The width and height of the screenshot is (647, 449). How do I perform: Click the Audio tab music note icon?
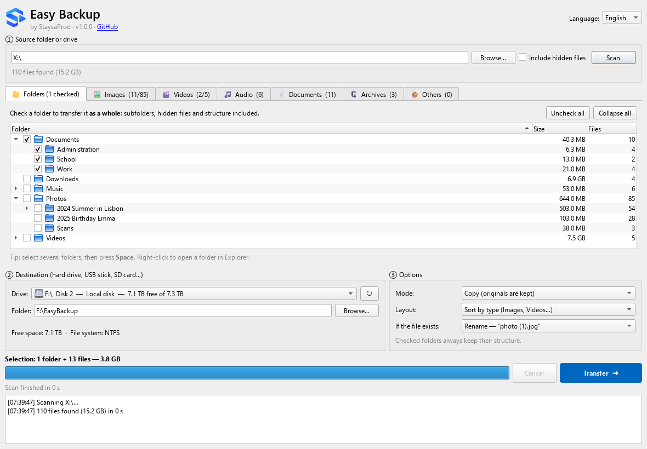coord(228,95)
